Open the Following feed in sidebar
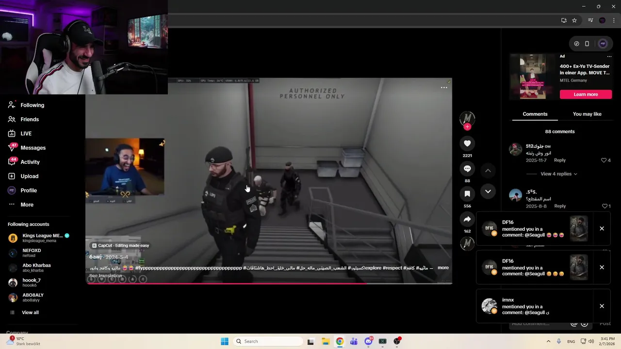 [27, 105]
